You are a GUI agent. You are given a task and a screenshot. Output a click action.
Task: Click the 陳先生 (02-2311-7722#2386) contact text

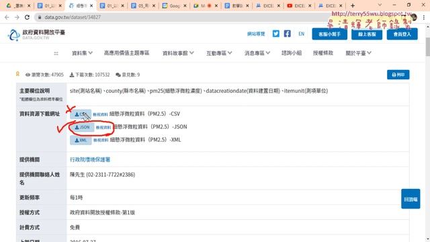(103, 175)
